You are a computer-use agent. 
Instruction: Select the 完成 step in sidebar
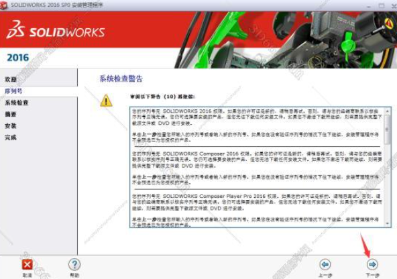tap(11, 137)
